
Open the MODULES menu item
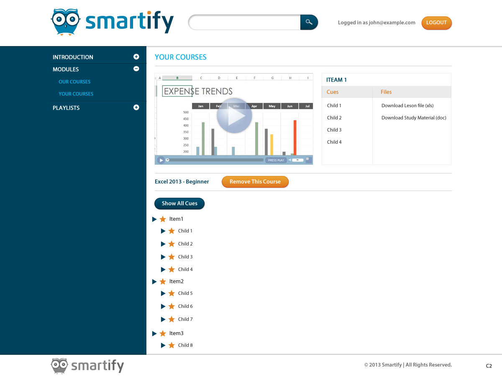66,69
